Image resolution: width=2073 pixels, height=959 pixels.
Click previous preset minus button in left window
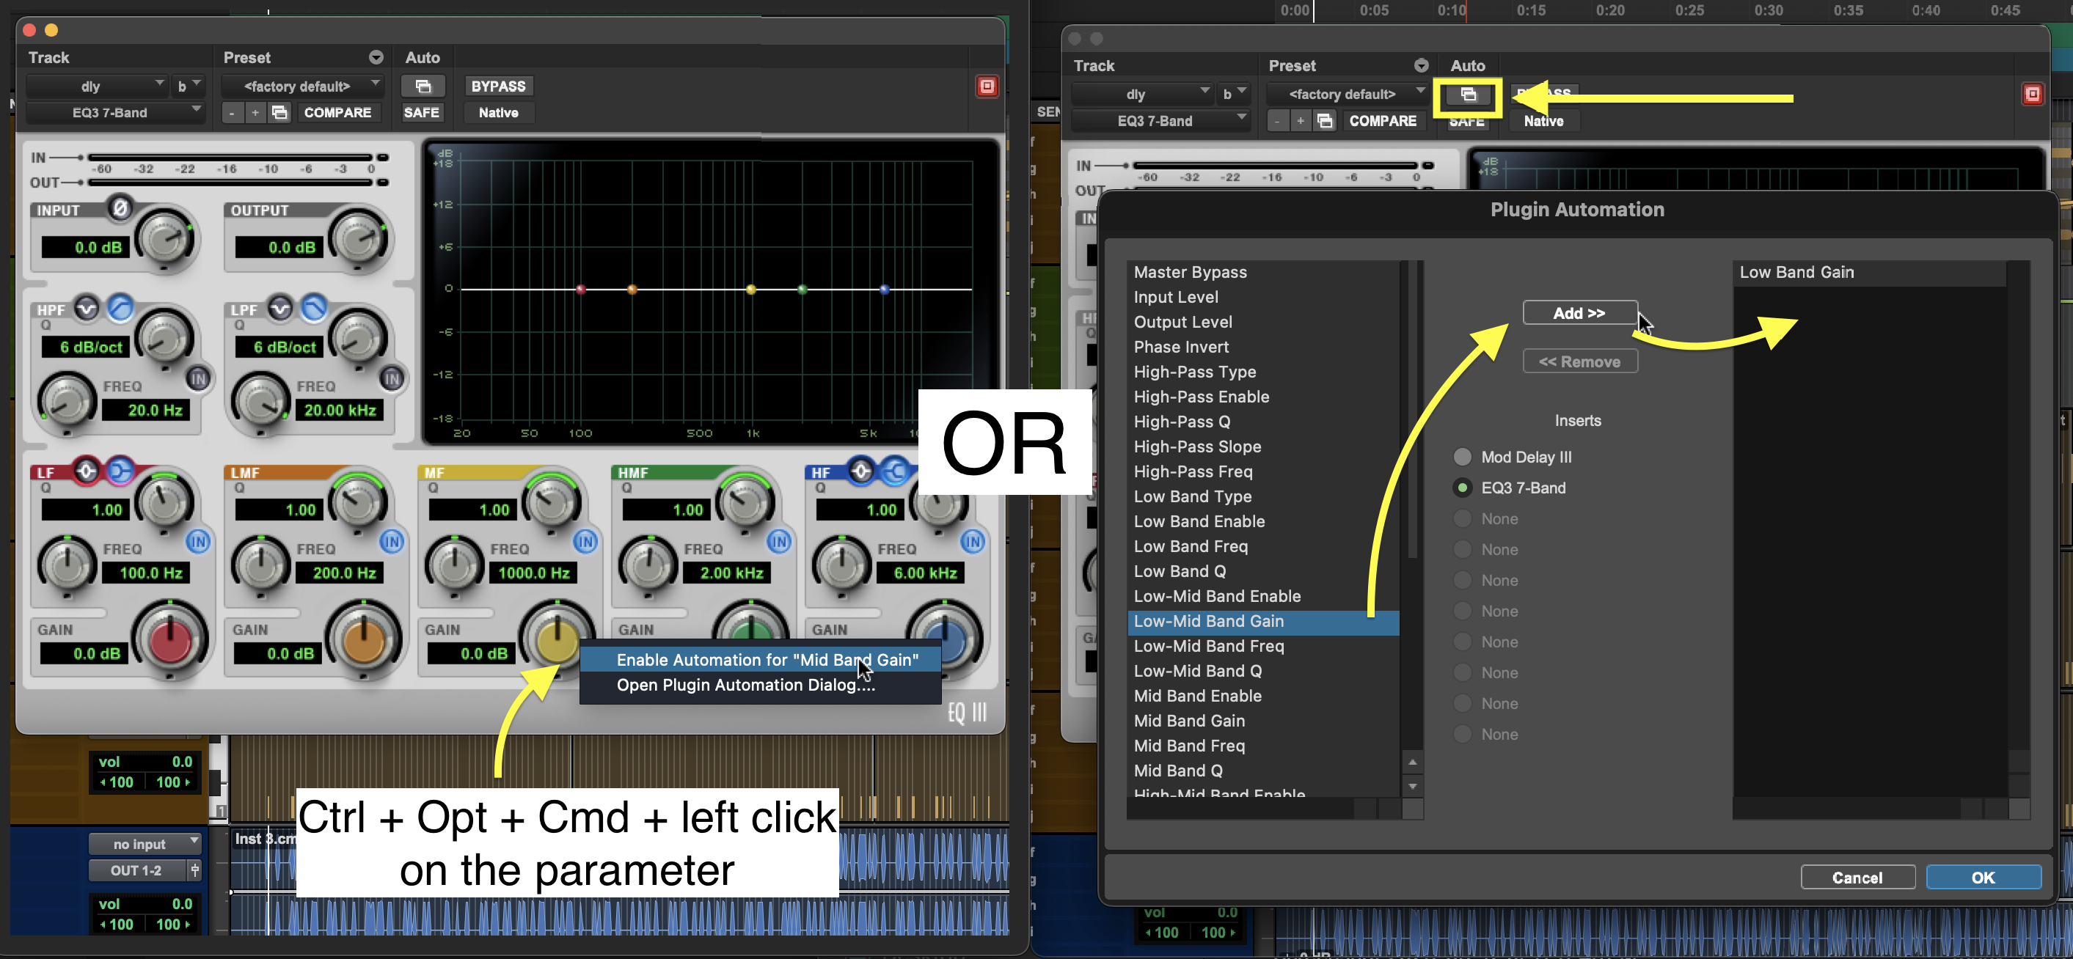(x=232, y=113)
